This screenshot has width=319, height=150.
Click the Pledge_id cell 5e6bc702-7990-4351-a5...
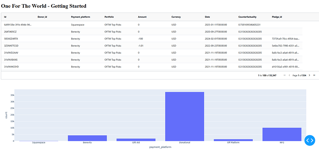pyautogui.click(x=286, y=46)
